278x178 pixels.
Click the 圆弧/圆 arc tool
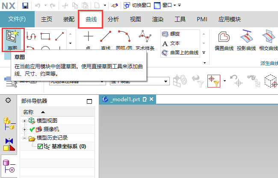[124, 41]
